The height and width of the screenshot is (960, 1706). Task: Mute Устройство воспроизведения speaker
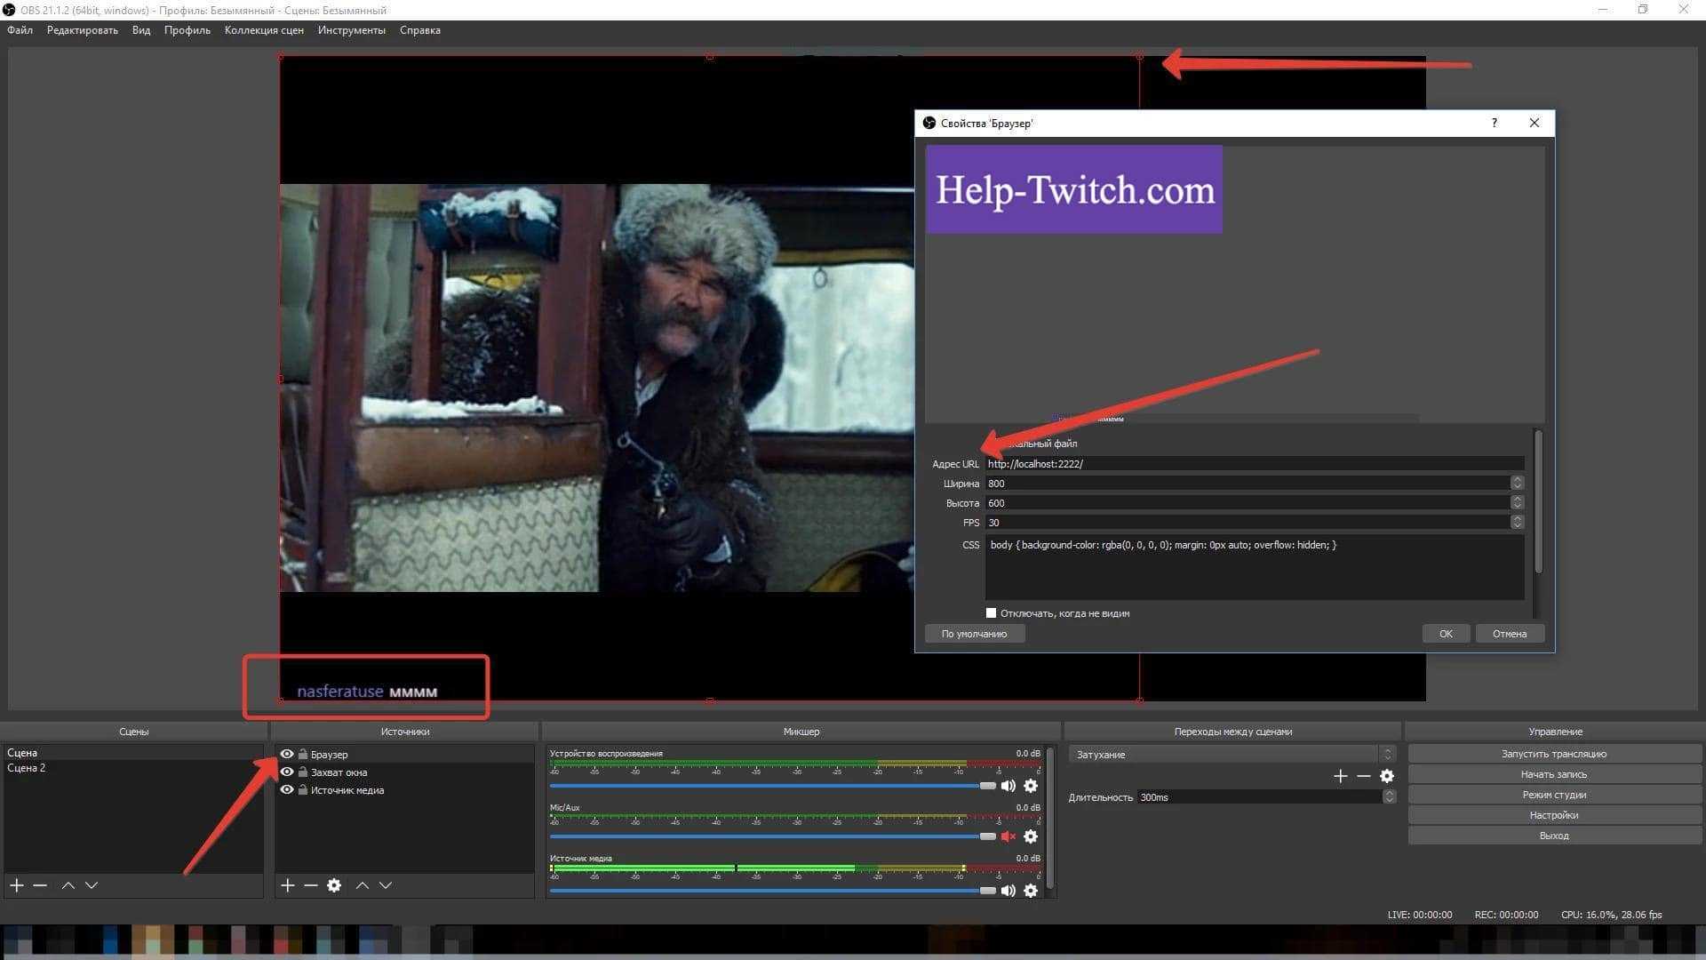(1008, 786)
